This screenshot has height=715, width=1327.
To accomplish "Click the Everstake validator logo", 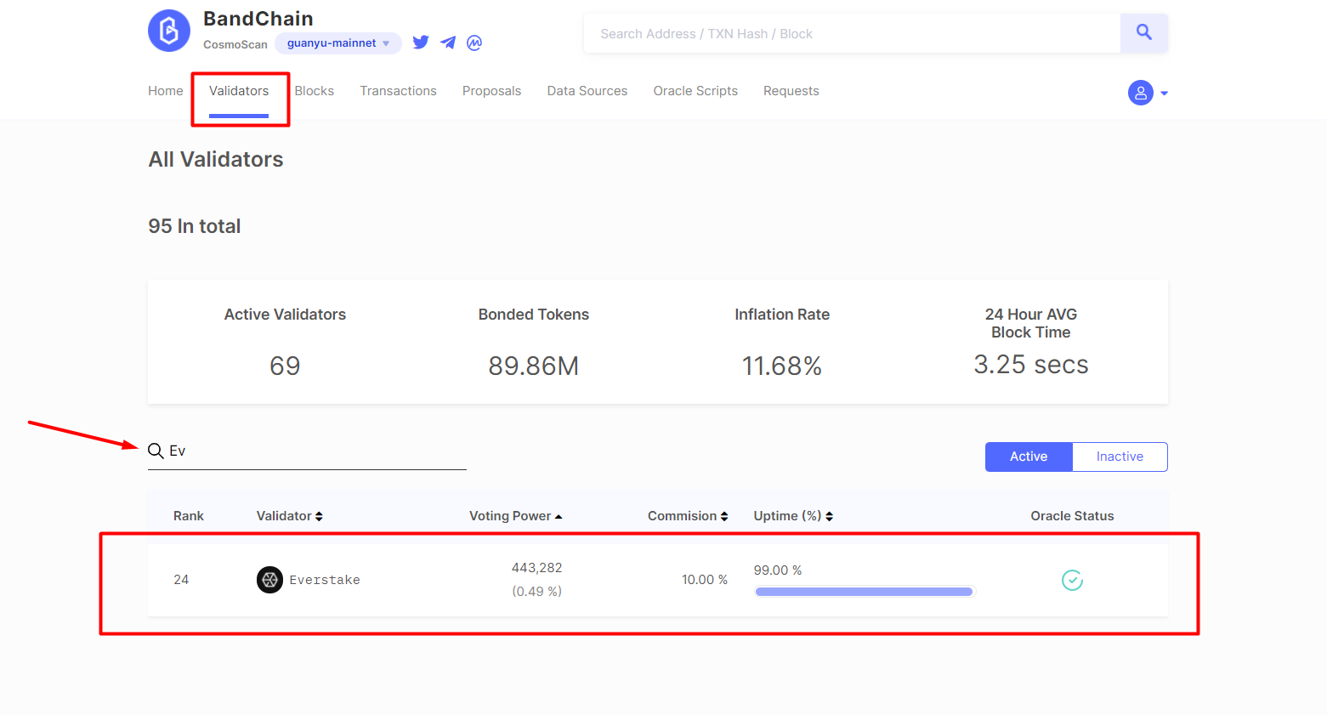I will point(269,580).
